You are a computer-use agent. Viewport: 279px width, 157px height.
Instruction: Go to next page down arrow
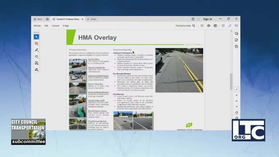pyautogui.click(x=236, y=106)
